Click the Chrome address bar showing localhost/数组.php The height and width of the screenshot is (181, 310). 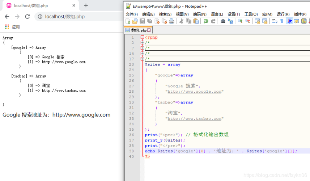point(79,17)
